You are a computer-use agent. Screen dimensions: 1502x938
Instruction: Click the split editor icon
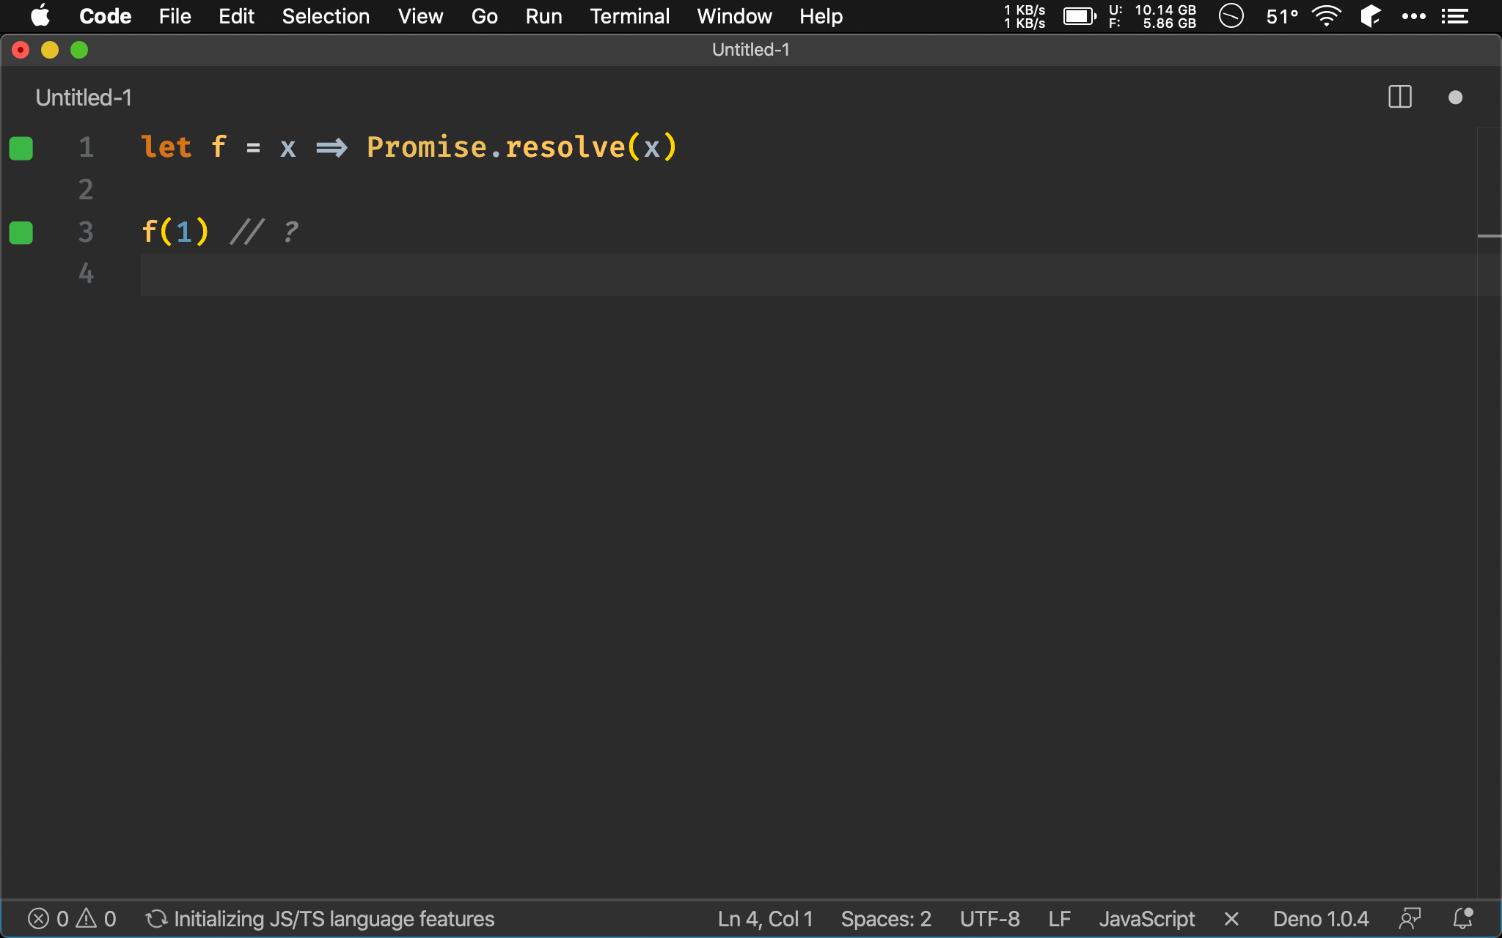[x=1399, y=96]
